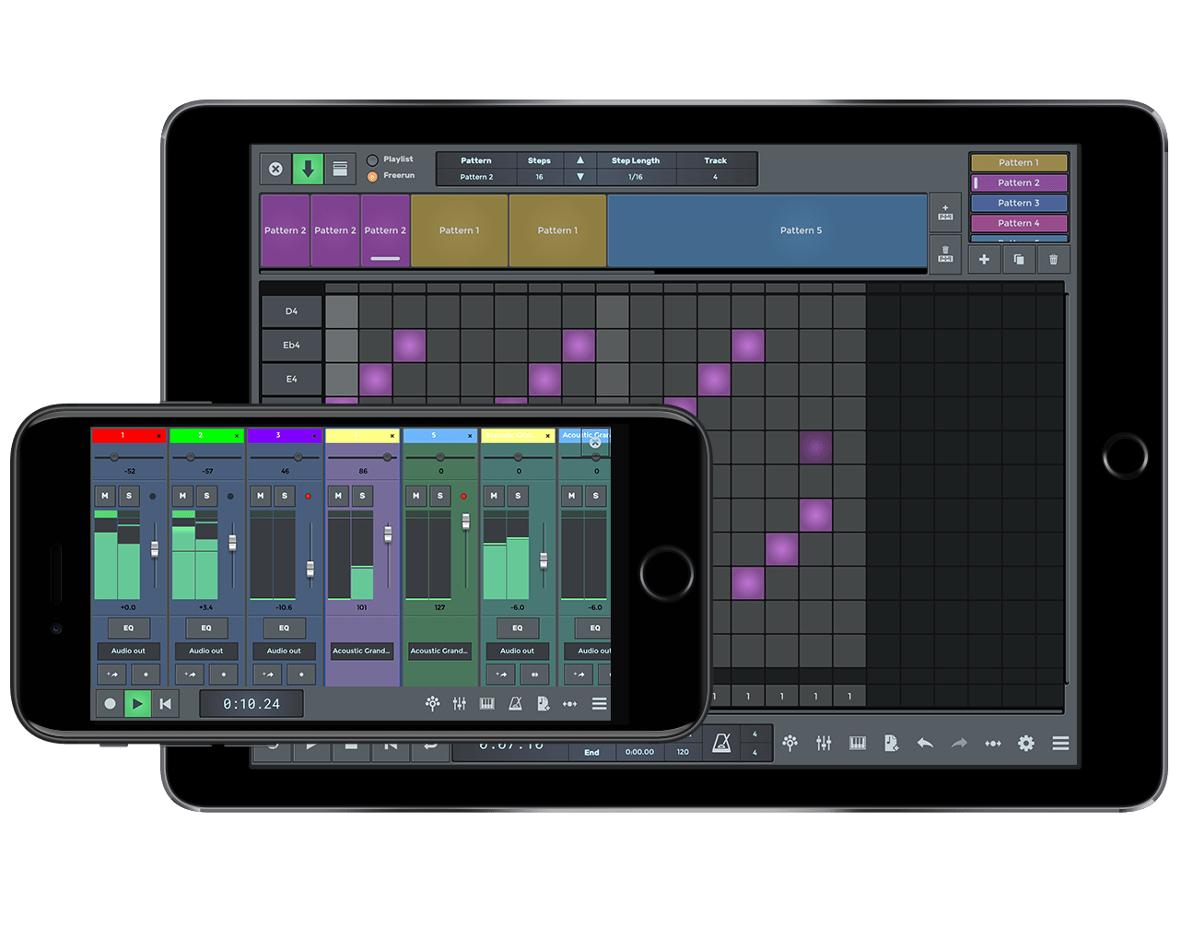This screenshot has height=939, width=1182.
Task: Click the undo arrow on tablet toolbar
Action: [x=925, y=743]
